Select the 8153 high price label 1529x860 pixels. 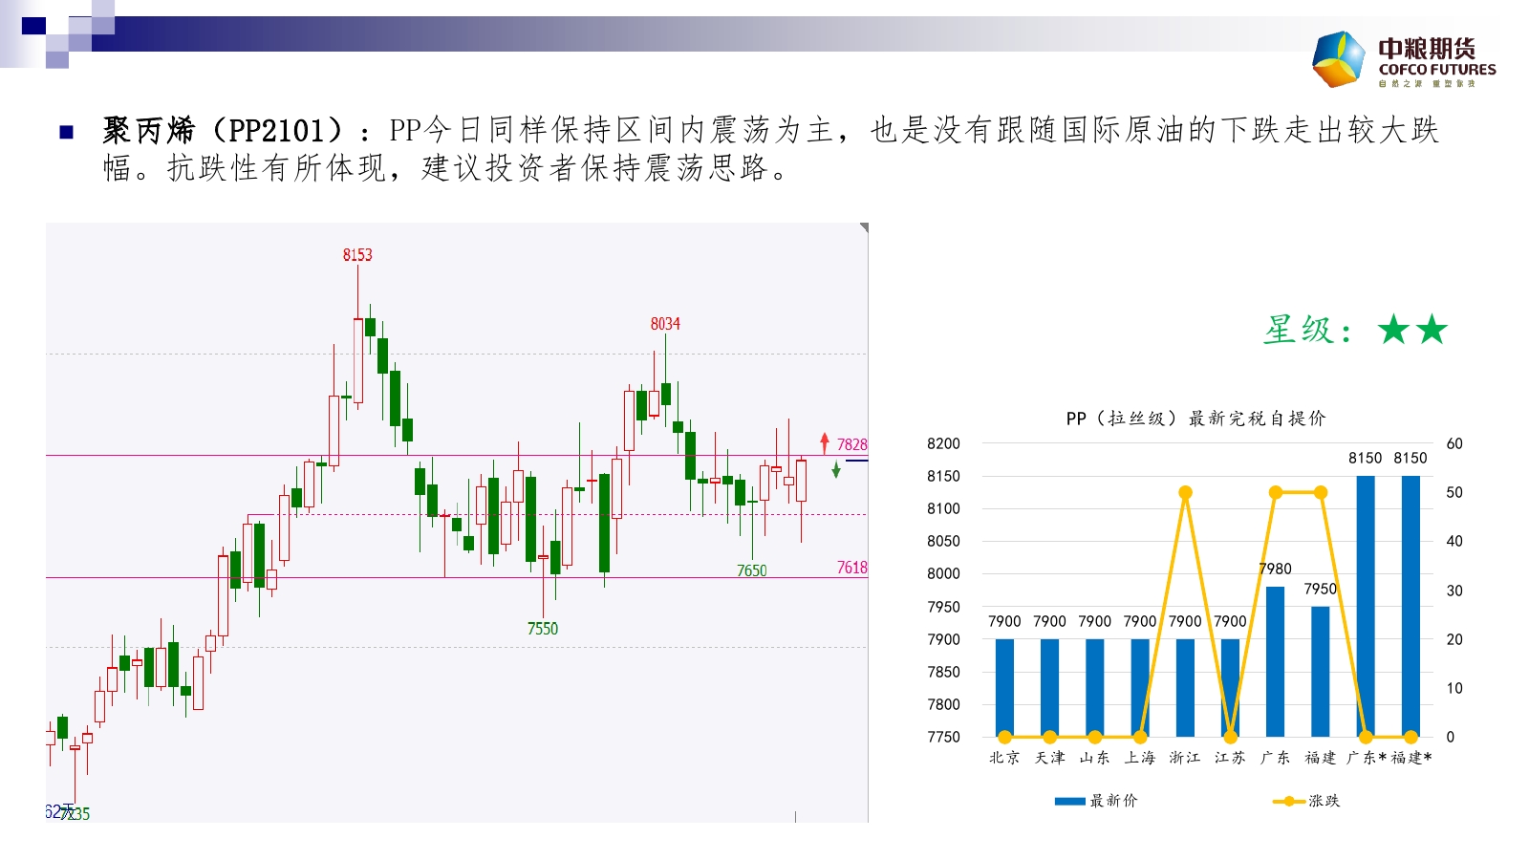(357, 255)
